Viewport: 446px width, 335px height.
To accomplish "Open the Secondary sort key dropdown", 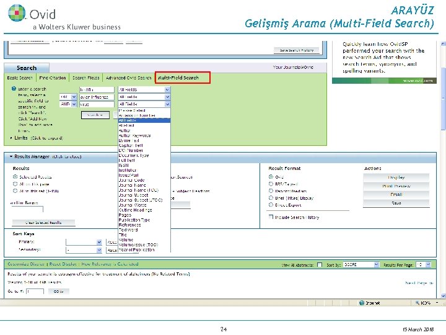I will [84, 250].
